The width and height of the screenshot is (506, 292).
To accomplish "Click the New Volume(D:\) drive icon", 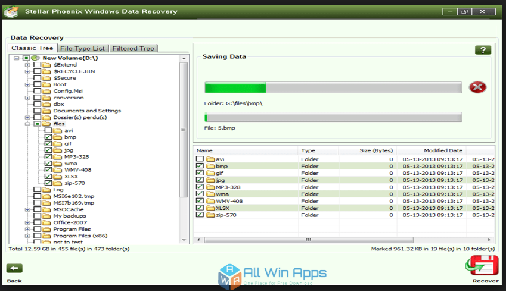I will (x=35, y=58).
